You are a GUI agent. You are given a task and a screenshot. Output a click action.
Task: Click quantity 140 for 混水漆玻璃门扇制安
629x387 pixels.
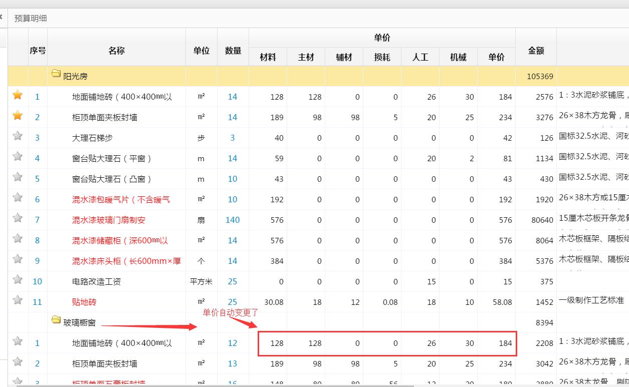click(x=232, y=220)
